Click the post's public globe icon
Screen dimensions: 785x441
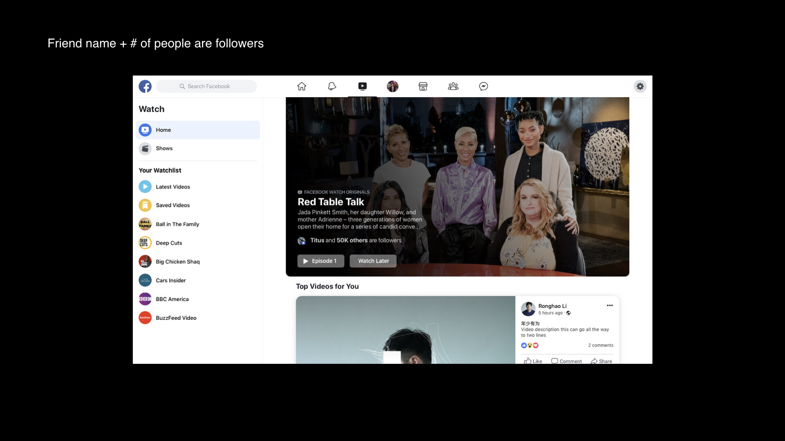(568, 313)
